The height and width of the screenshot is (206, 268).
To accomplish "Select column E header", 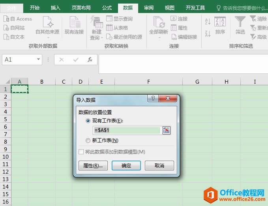I will [x=101, y=82].
